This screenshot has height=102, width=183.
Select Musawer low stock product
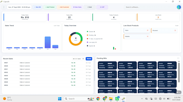click(164, 30)
